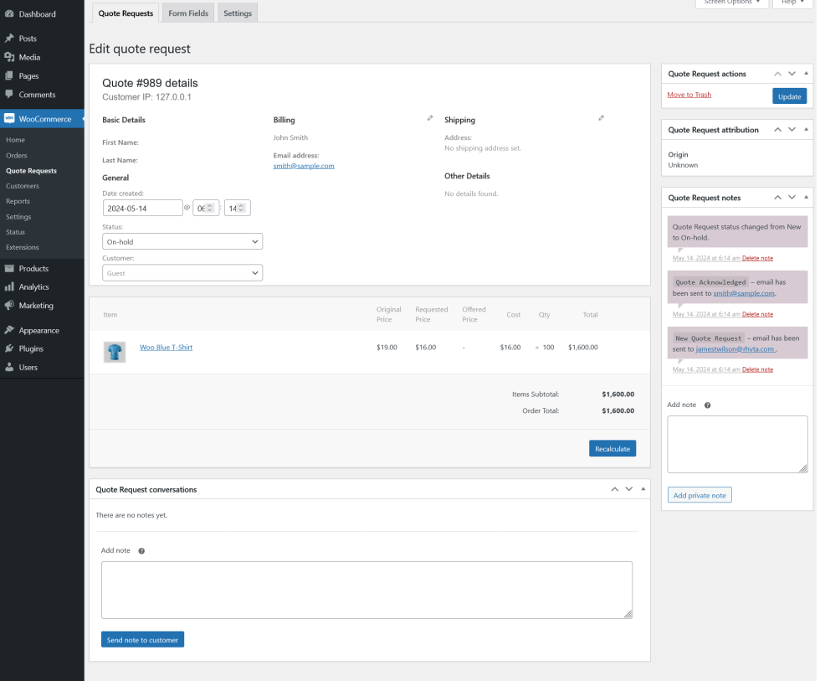
Task: Delete the New Quote Request email note
Action: pos(757,369)
